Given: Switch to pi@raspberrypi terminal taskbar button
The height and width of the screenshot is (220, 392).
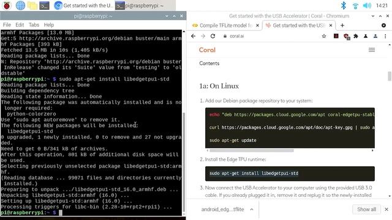Looking at the screenshot, I should 145,5.
